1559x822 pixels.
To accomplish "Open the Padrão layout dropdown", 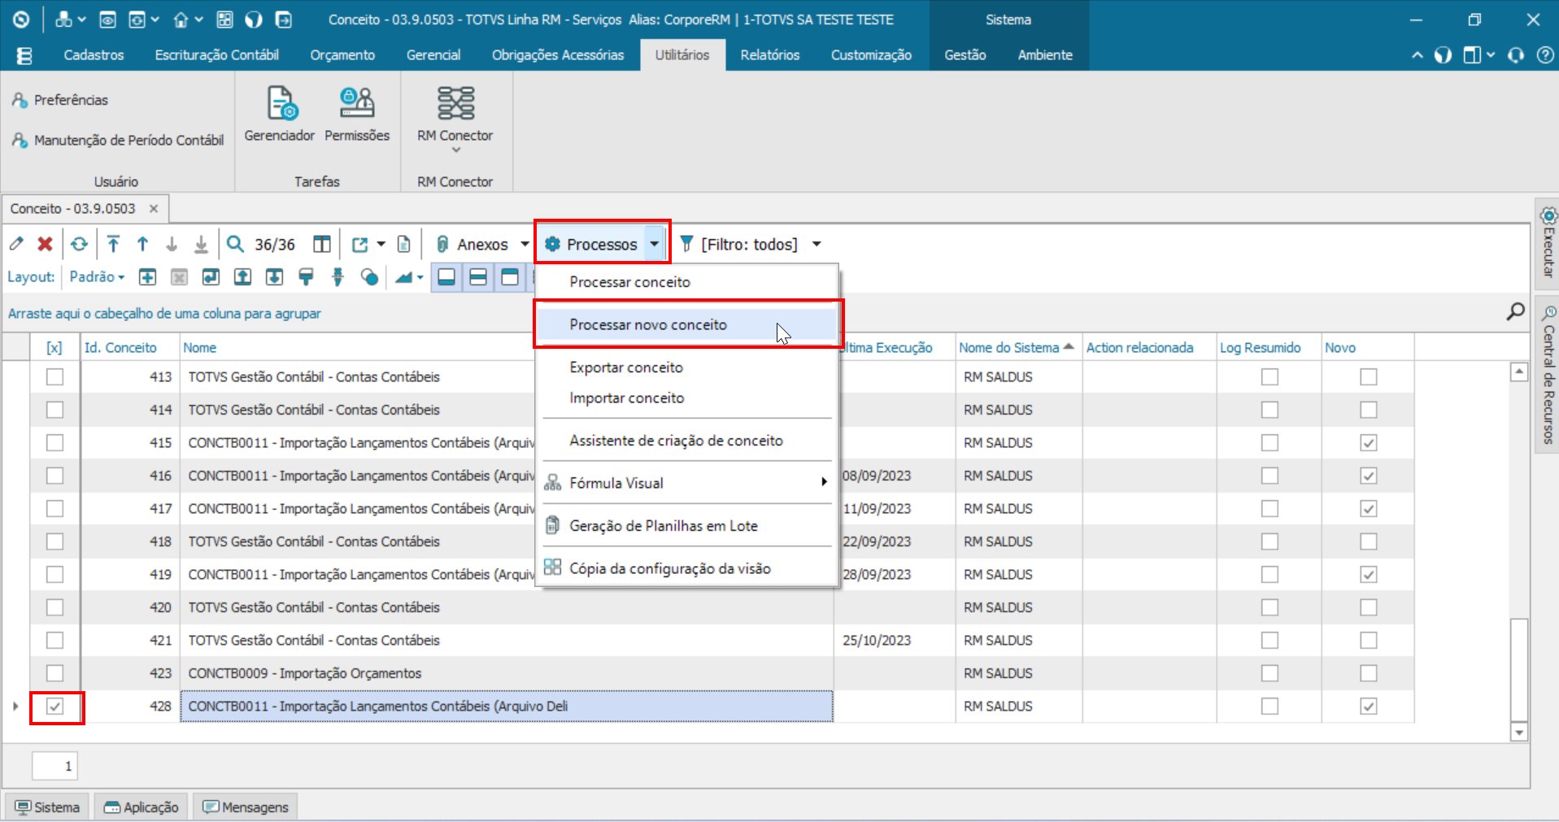I will (x=97, y=277).
